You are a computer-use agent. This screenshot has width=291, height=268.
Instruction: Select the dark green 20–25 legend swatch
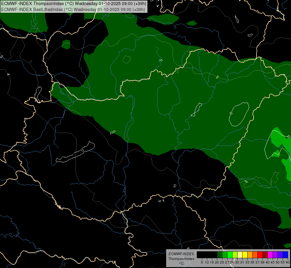click(x=220, y=255)
